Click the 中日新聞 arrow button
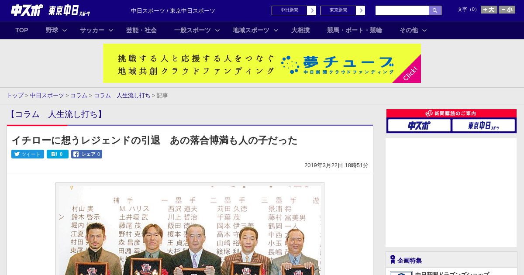Viewport: 524px width, 275px height. point(312,10)
